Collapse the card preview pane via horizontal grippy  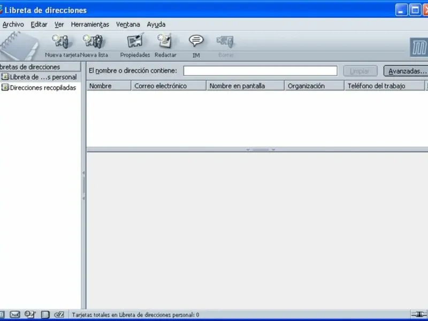(x=261, y=150)
